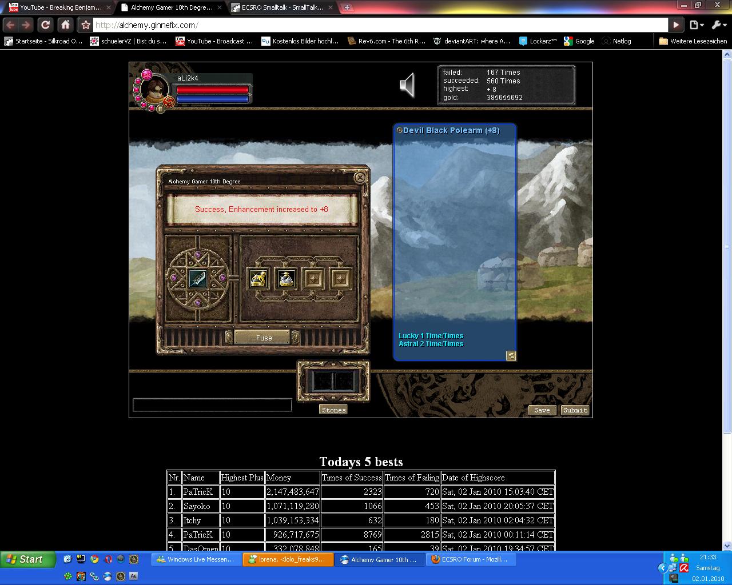
Task: Mute sound with the speaker icon
Action: (407, 86)
